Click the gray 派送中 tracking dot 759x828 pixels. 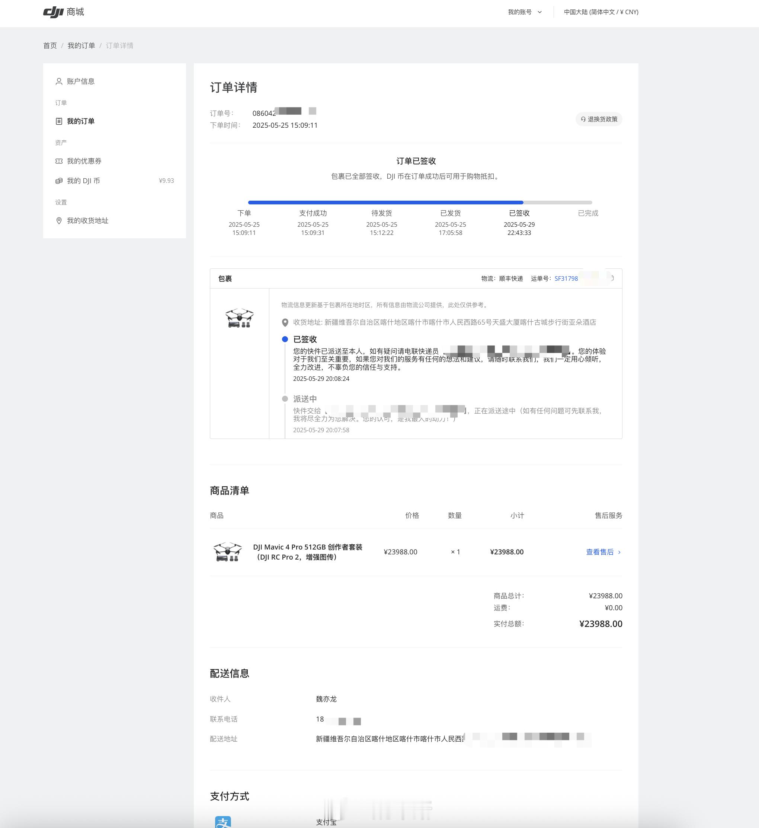pyautogui.click(x=285, y=399)
